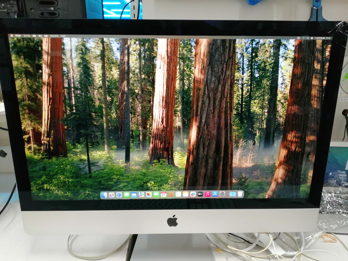
Task: Start the FaceTime app
Action: [156, 195]
